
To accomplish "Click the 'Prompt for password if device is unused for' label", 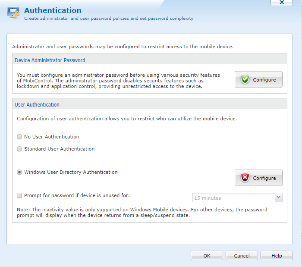I will point(77,195).
